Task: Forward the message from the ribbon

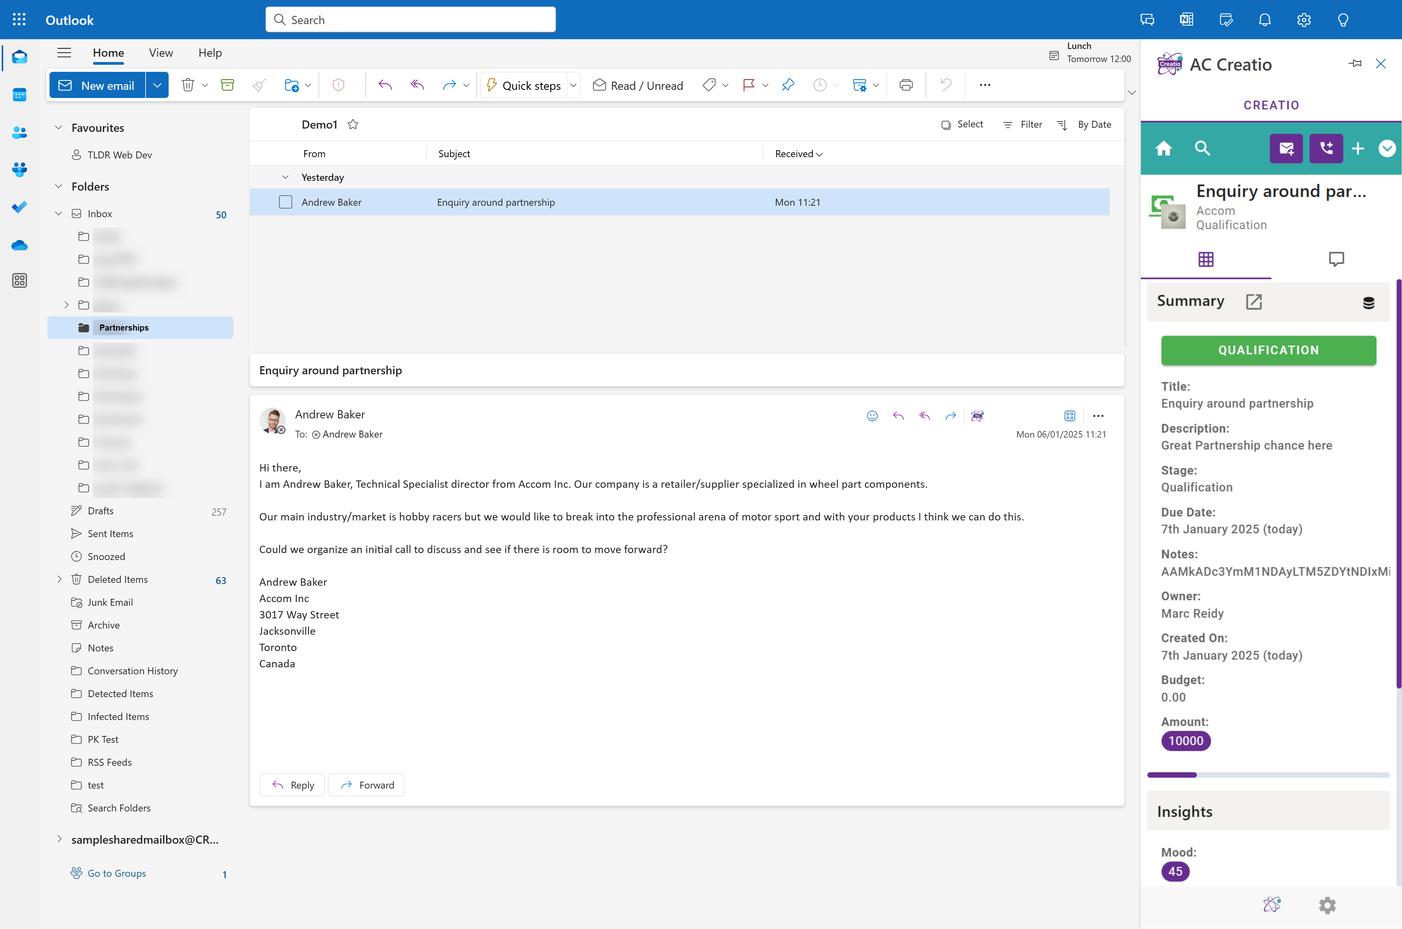Action: (x=449, y=85)
